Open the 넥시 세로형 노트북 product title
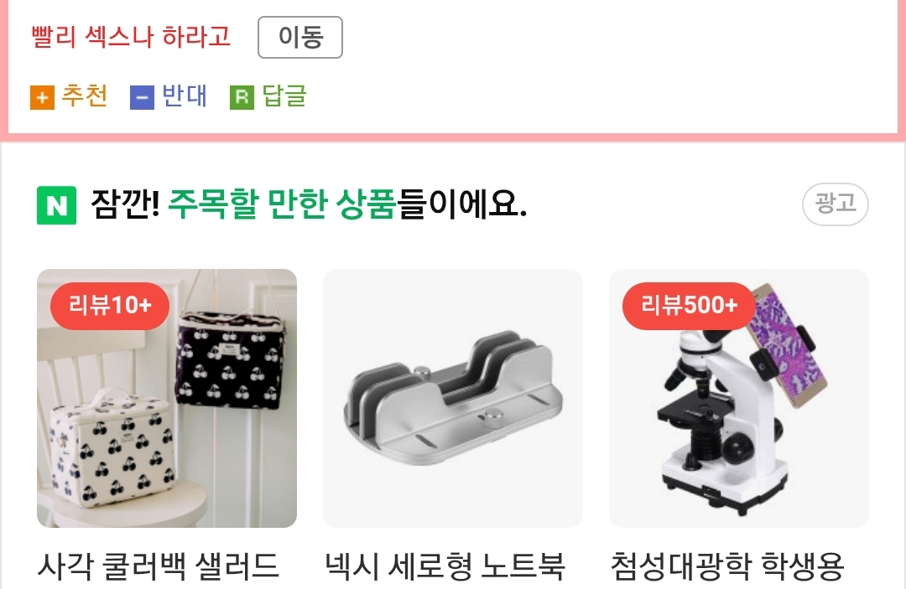The image size is (906, 589). pos(445,566)
